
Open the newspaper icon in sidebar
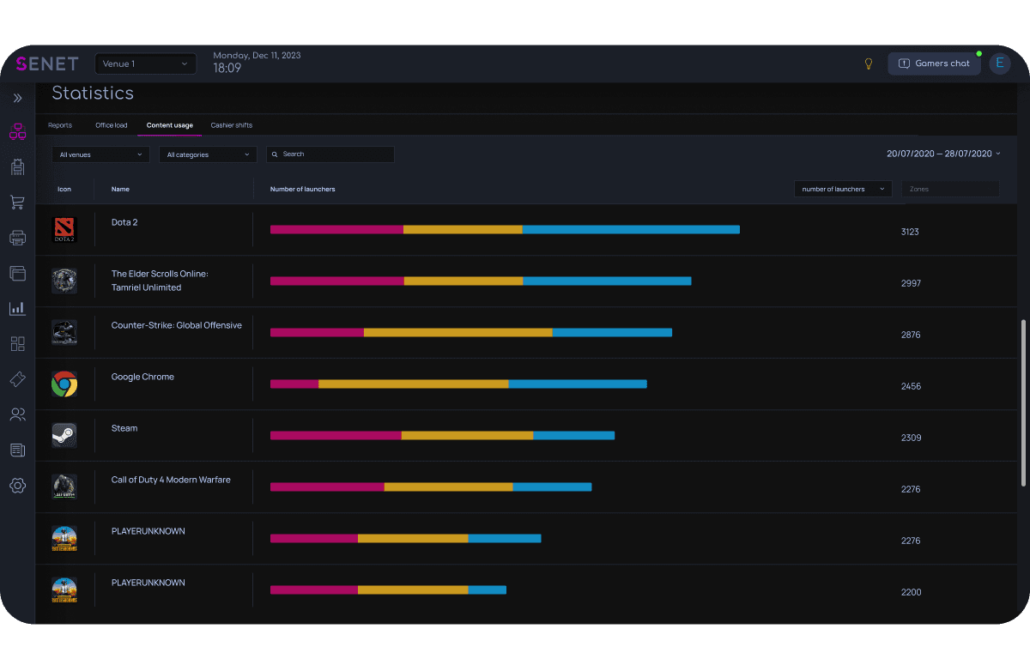[17, 450]
